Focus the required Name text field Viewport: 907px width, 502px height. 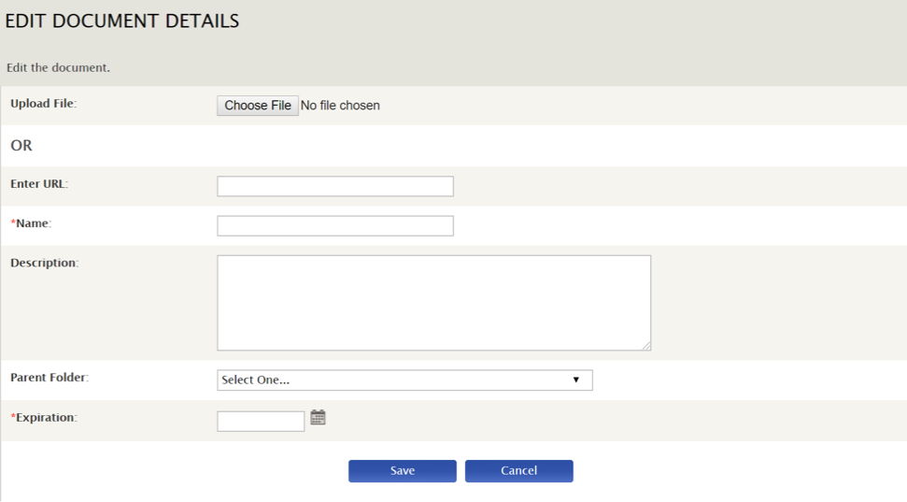pos(335,226)
